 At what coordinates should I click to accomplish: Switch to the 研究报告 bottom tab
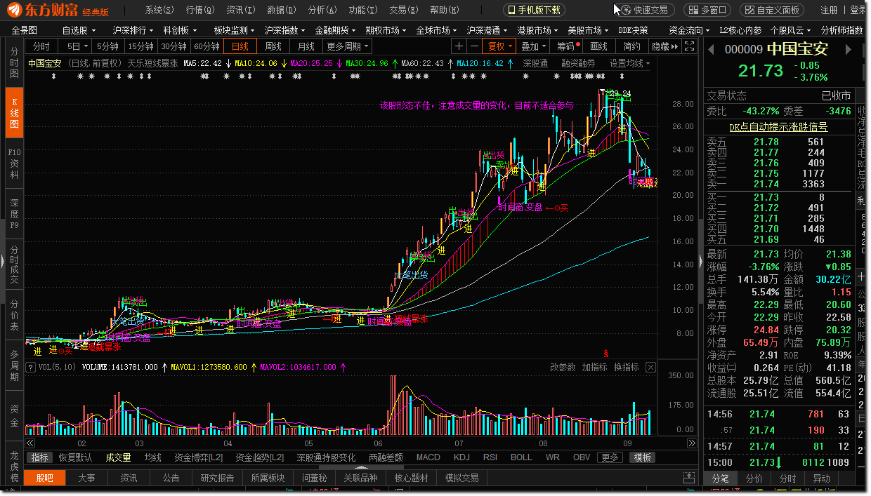click(x=217, y=478)
